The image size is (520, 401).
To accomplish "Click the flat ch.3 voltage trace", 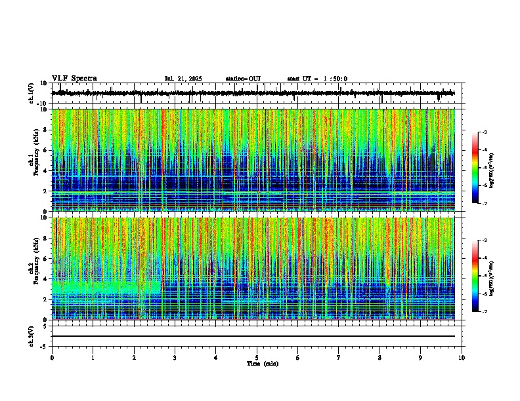I will point(253,336).
